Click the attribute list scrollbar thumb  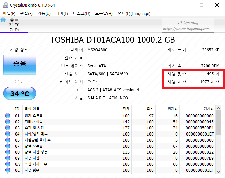point(219,123)
